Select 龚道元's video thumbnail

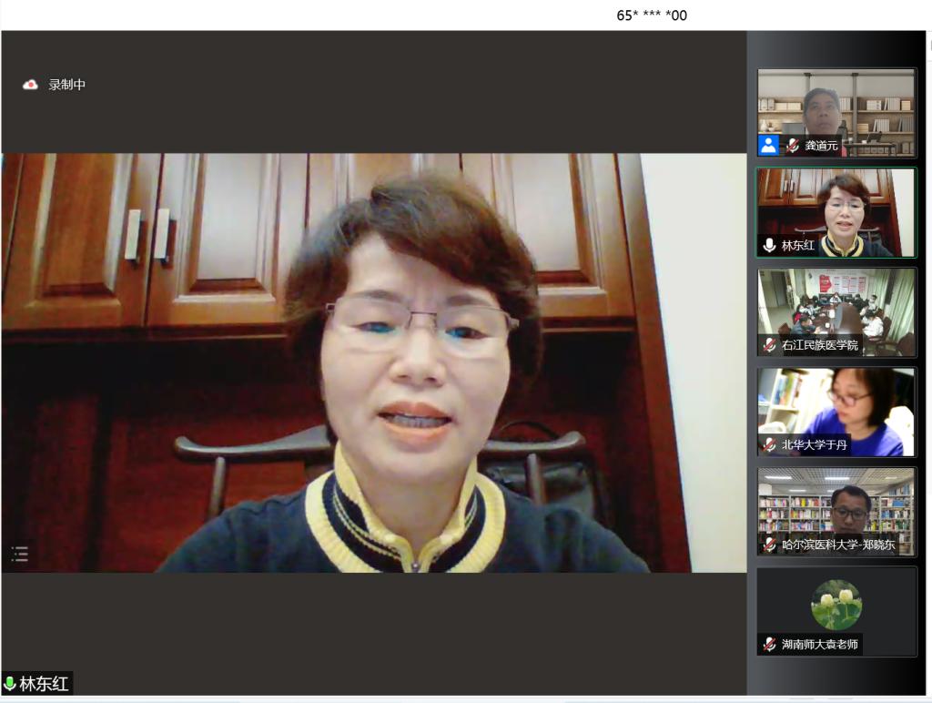(836, 105)
